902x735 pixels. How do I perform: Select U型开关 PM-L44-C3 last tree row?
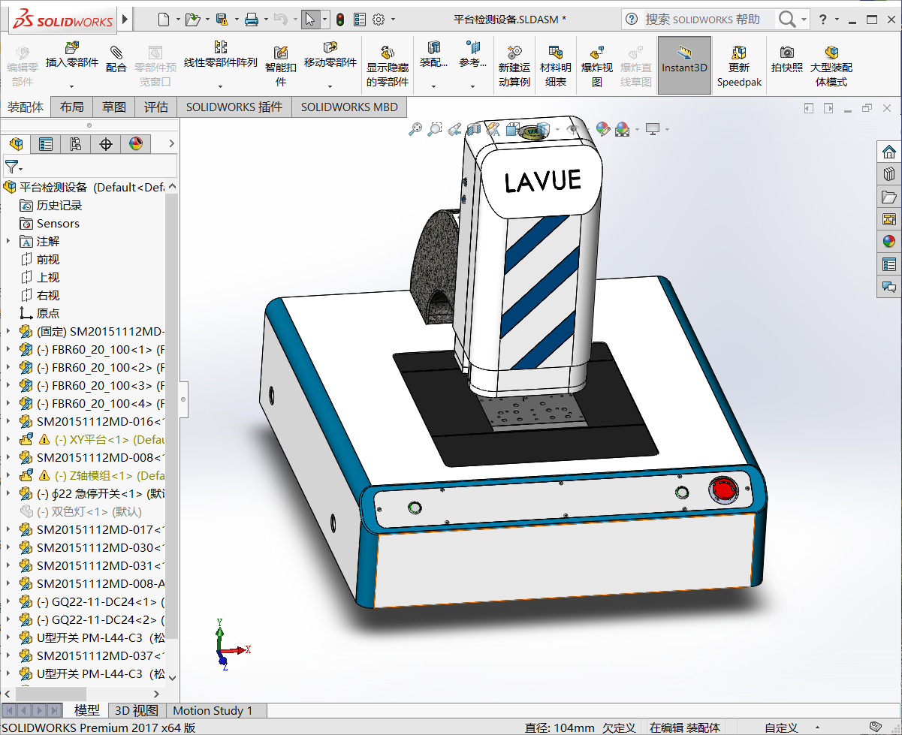click(x=100, y=673)
